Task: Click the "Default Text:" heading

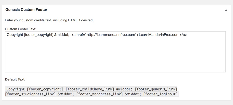Action: (15, 79)
